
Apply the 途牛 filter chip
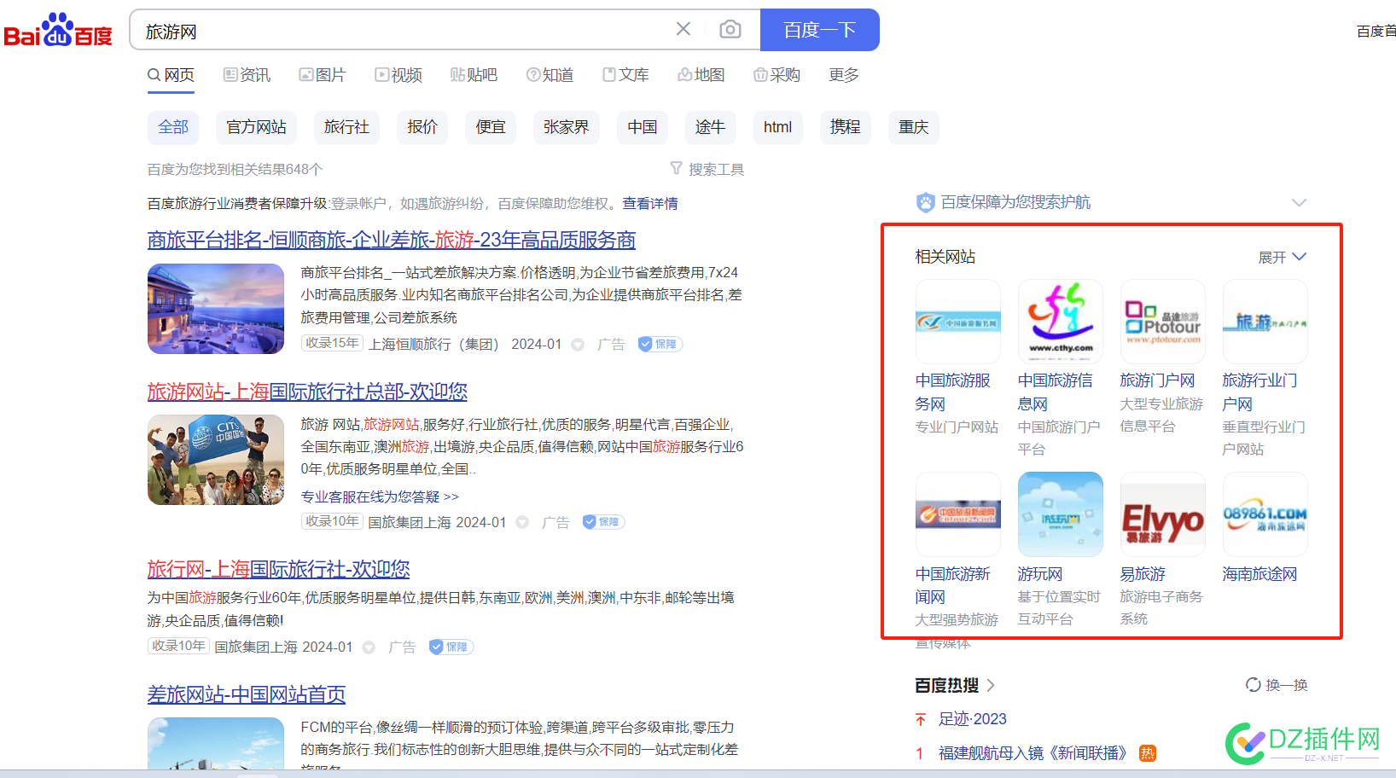(710, 127)
